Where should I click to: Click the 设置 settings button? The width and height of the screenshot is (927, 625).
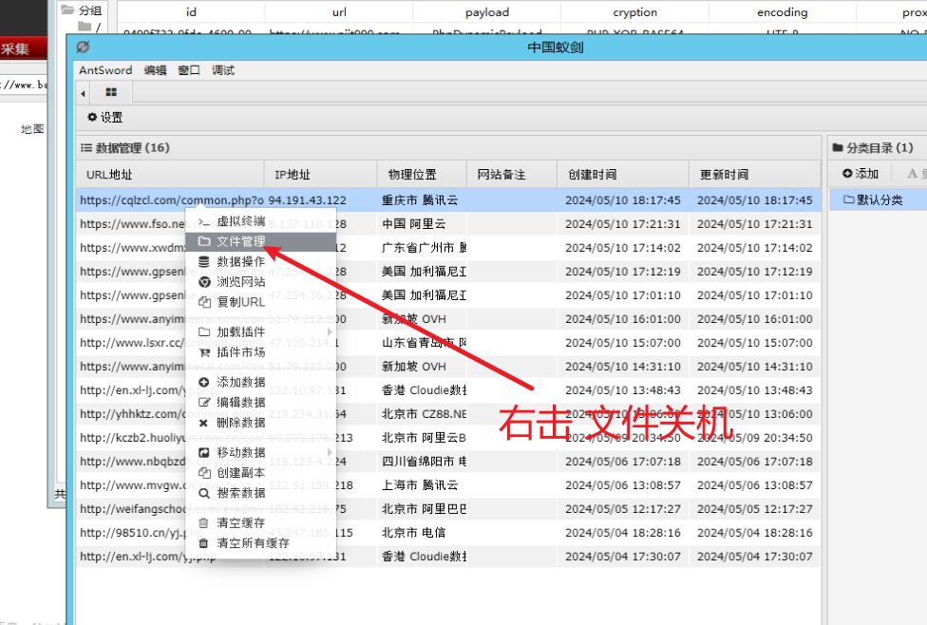coord(105,118)
